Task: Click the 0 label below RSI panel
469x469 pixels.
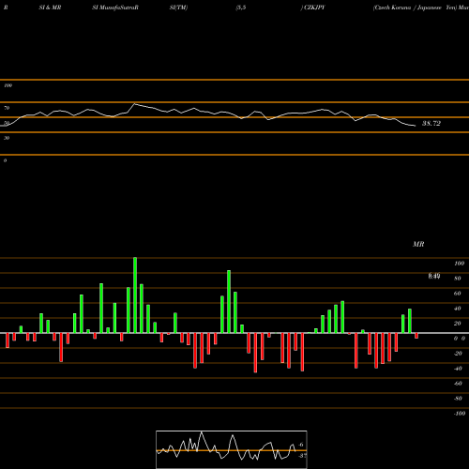Action: [5, 160]
